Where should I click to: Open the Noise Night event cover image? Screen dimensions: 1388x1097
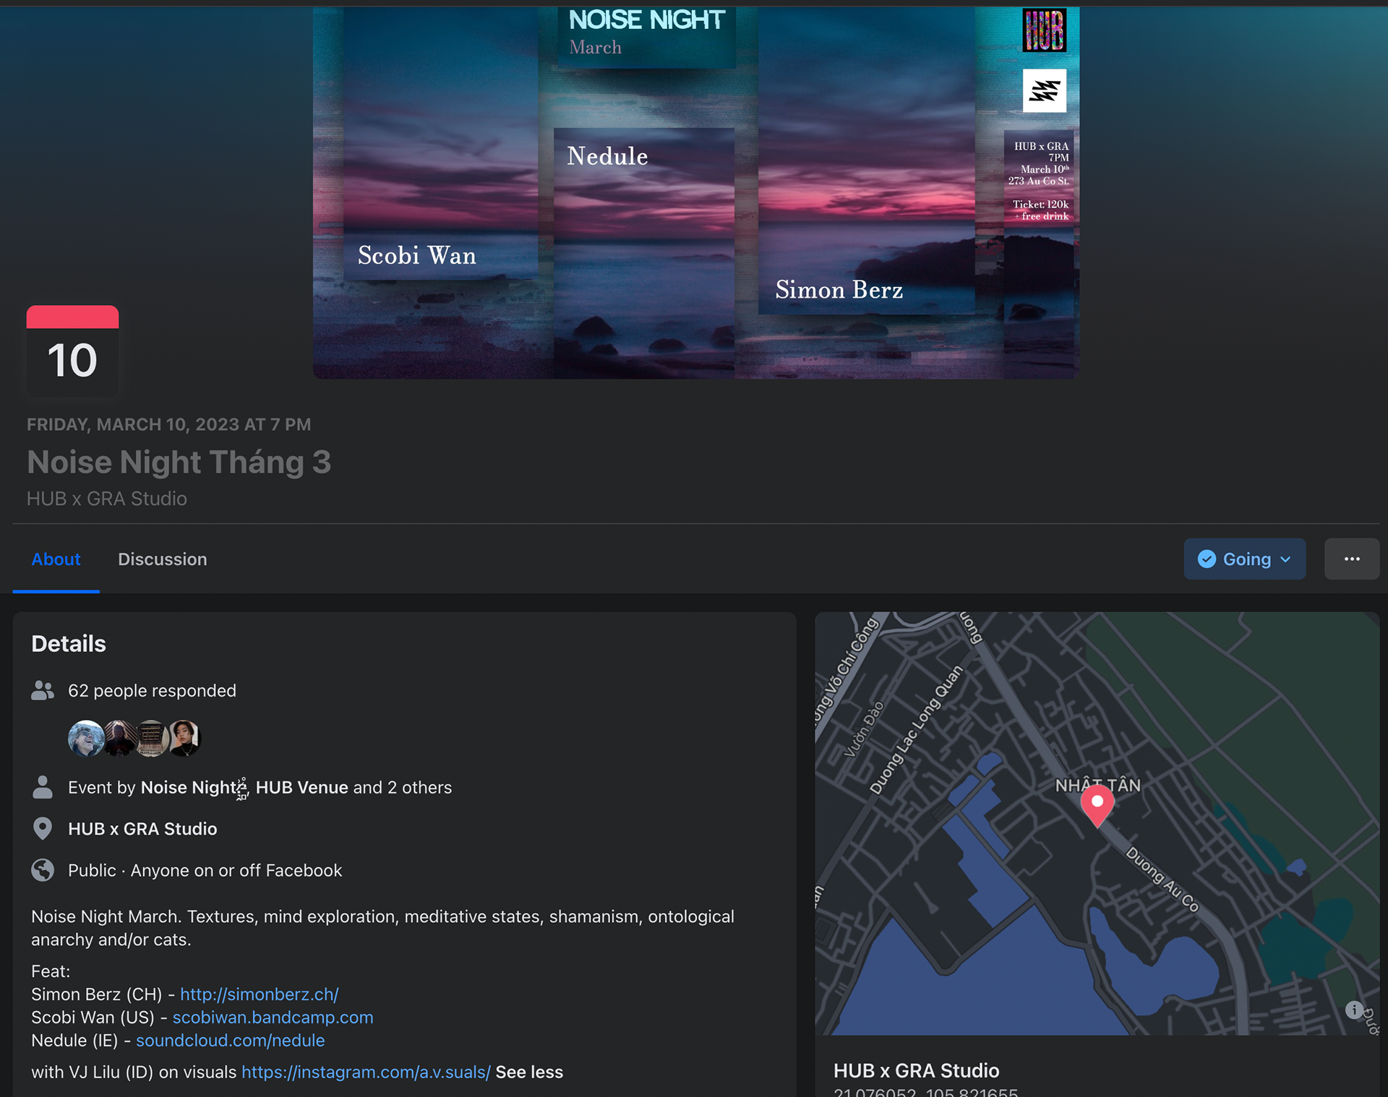[696, 192]
